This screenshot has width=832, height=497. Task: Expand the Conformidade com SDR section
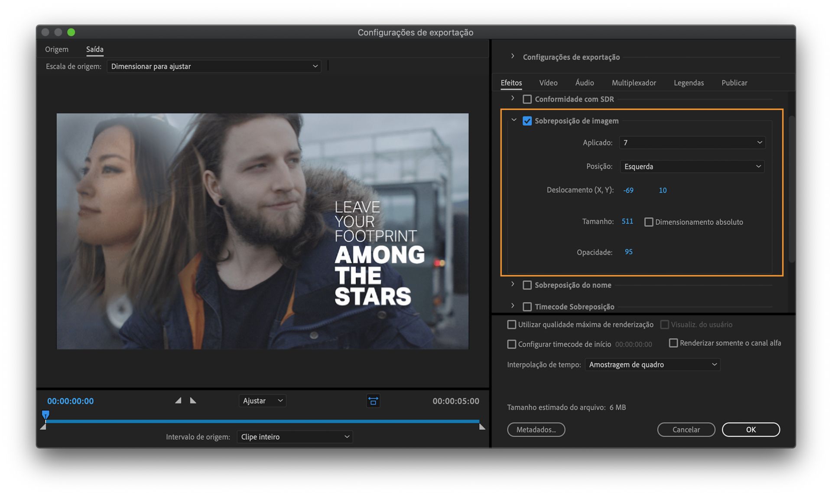coord(513,99)
